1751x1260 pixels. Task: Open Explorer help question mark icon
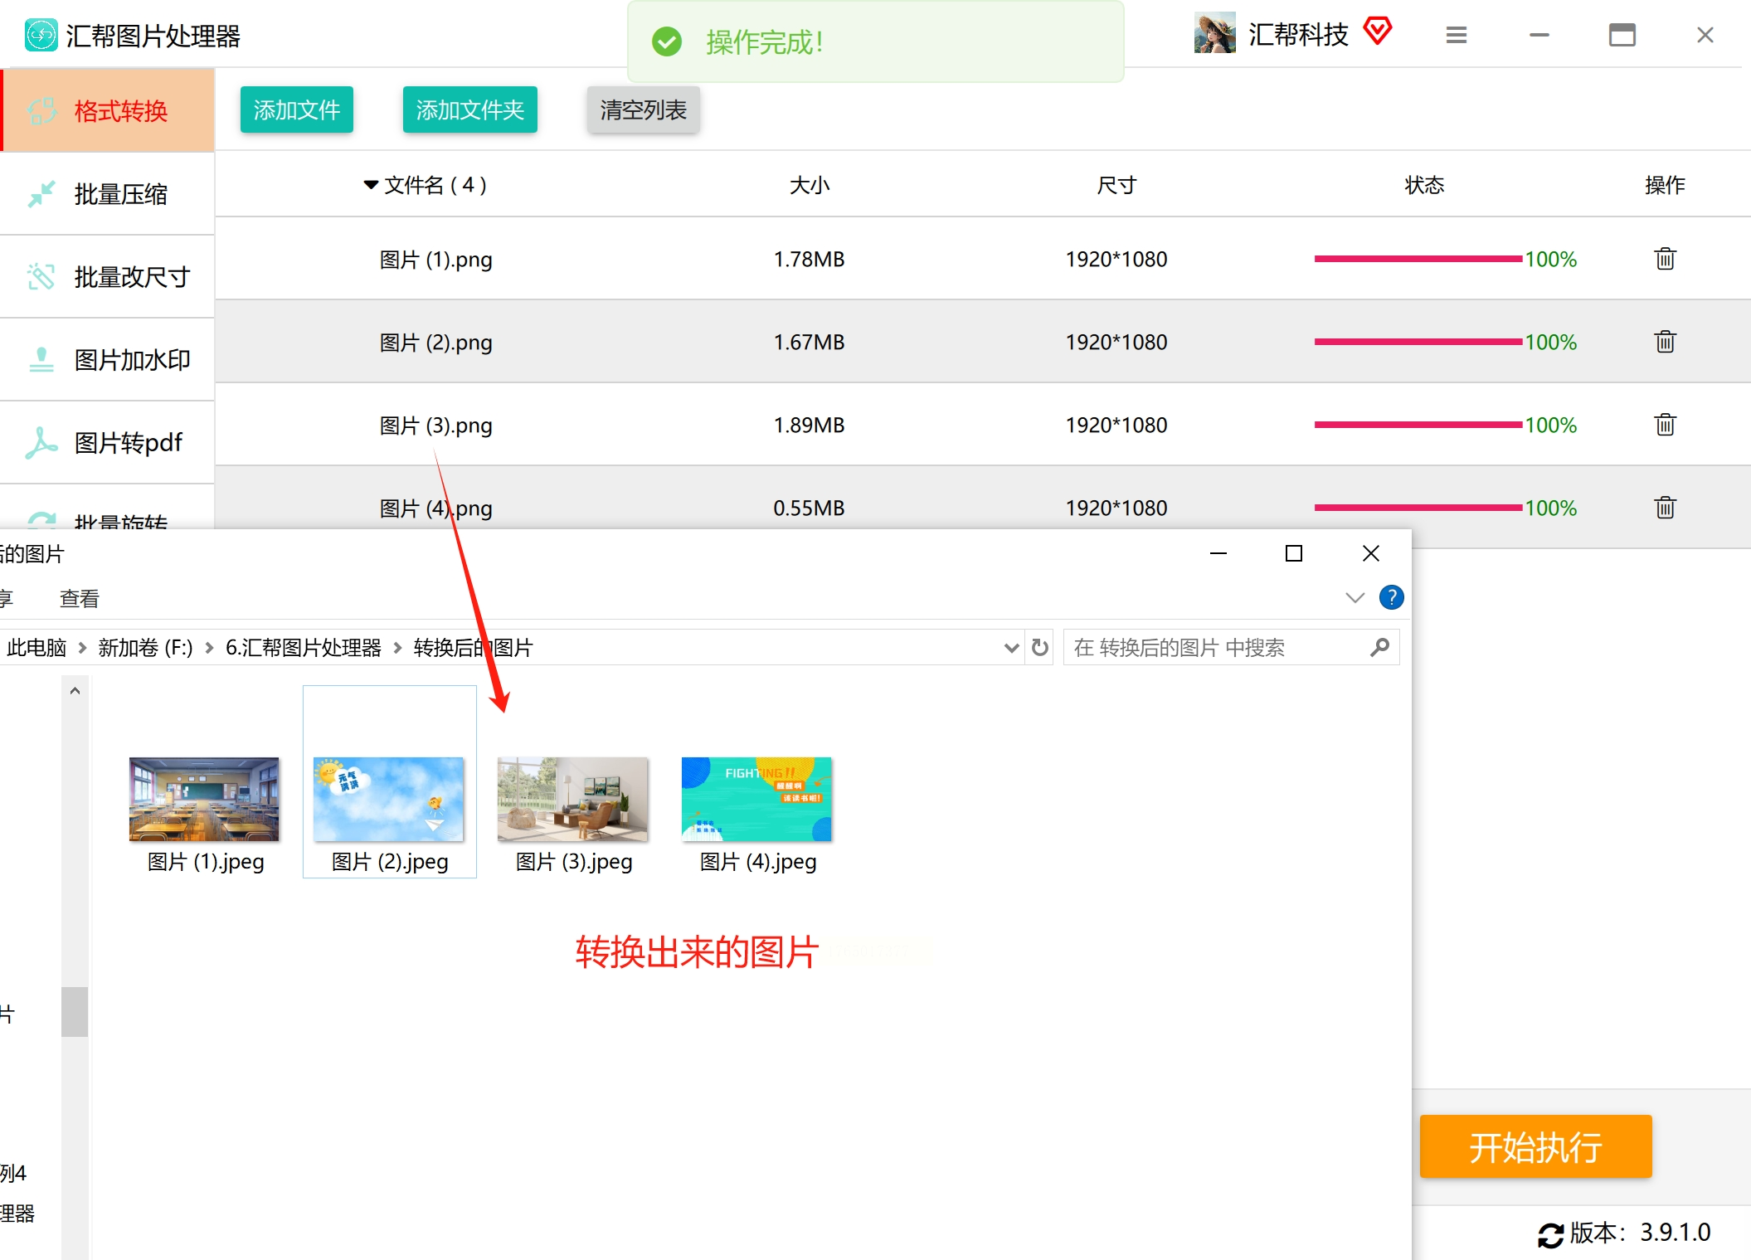point(1391,597)
